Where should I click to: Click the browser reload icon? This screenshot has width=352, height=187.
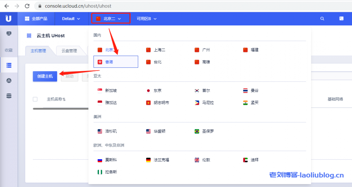26,6
